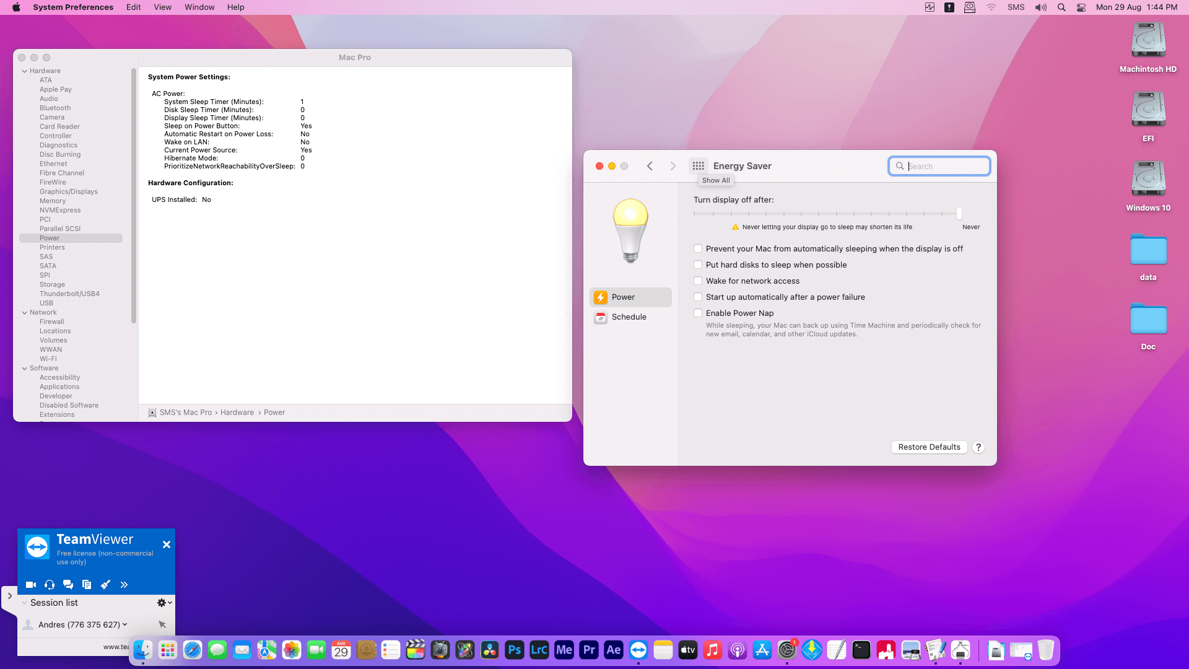Open TeamViewer chat bubbles icon

tap(68, 585)
